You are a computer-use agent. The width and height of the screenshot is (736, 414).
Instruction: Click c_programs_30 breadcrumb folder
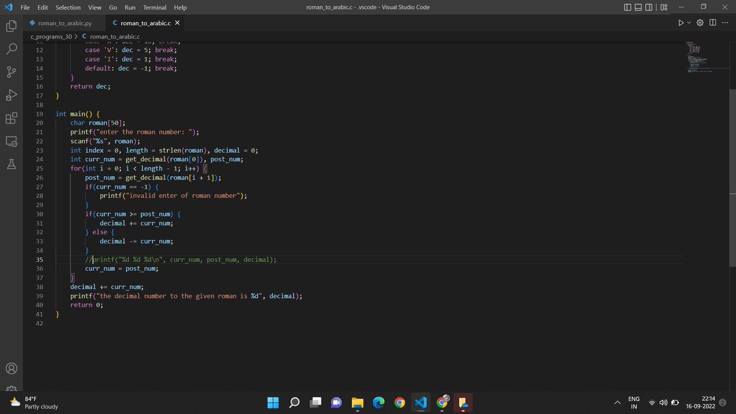(x=51, y=37)
